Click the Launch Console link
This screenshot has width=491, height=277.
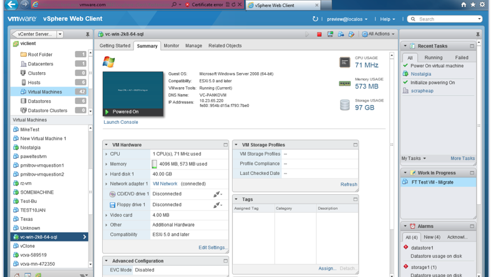pyautogui.click(x=121, y=122)
